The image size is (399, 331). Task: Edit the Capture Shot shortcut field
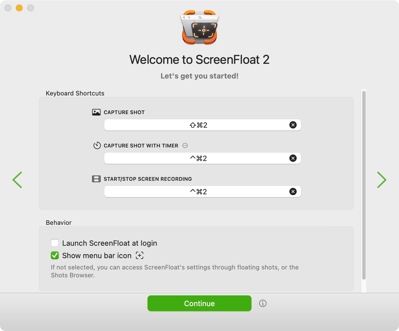point(202,125)
